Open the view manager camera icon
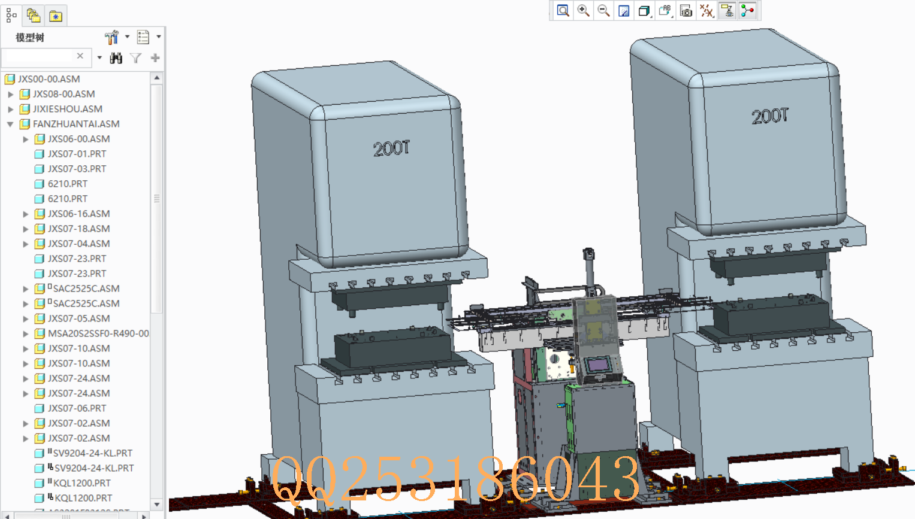The image size is (915, 519). click(x=686, y=11)
